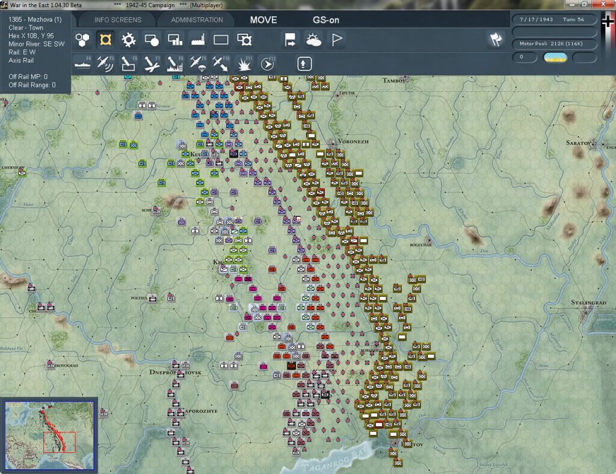Viewport: 616px width, 474px height.
Task: Toggle the factory icon in toolbar
Action: [198, 40]
